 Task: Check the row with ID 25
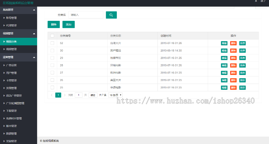52,87
